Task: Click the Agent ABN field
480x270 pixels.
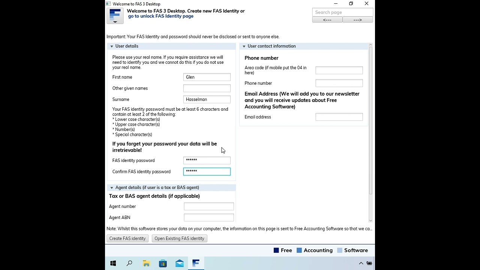Action: coord(208,217)
